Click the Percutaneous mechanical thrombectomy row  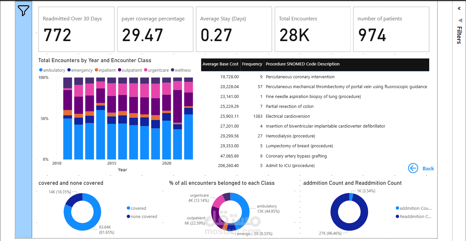pos(315,86)
